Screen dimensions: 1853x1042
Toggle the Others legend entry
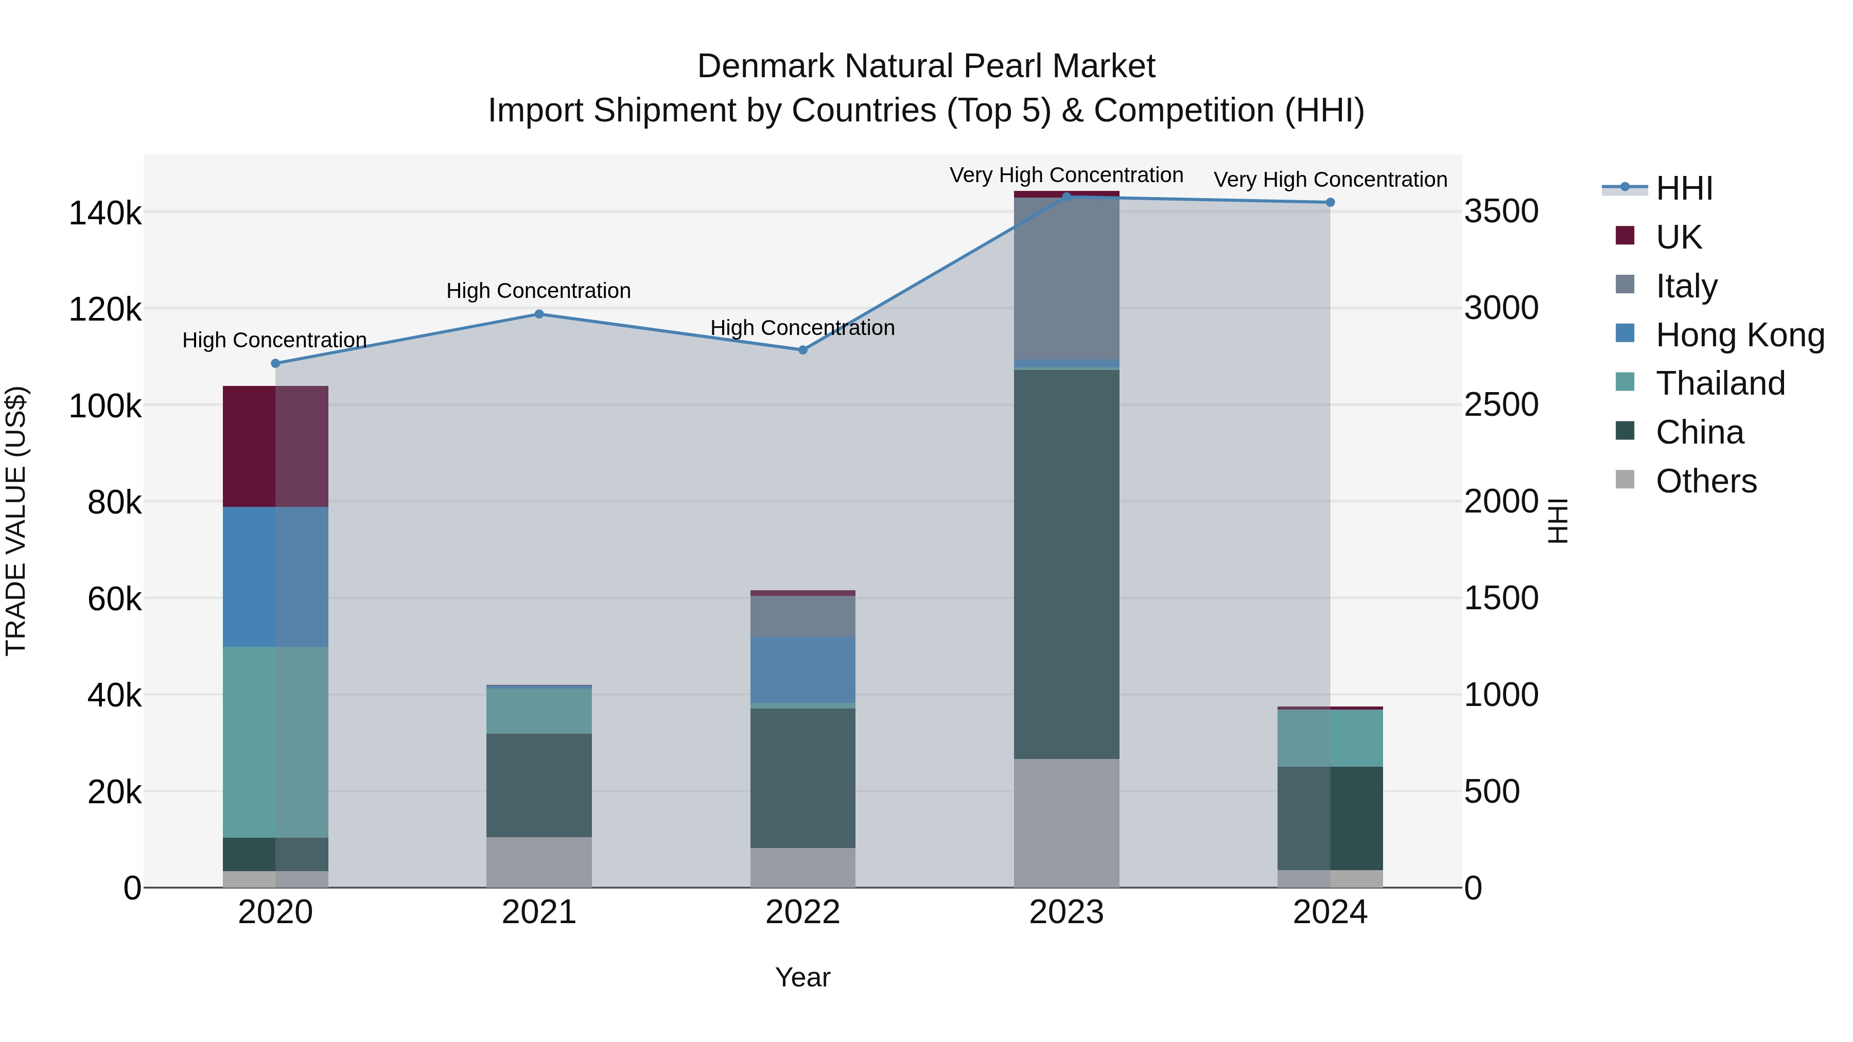click(x=1685, y=481)
